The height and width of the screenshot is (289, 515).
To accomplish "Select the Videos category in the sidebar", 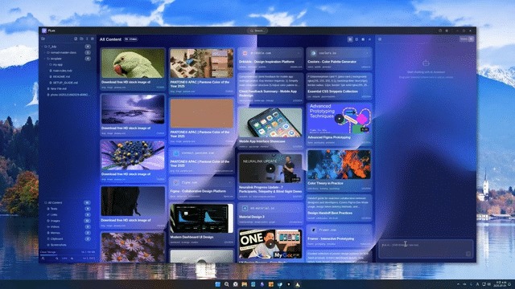I will click(68, 226).
